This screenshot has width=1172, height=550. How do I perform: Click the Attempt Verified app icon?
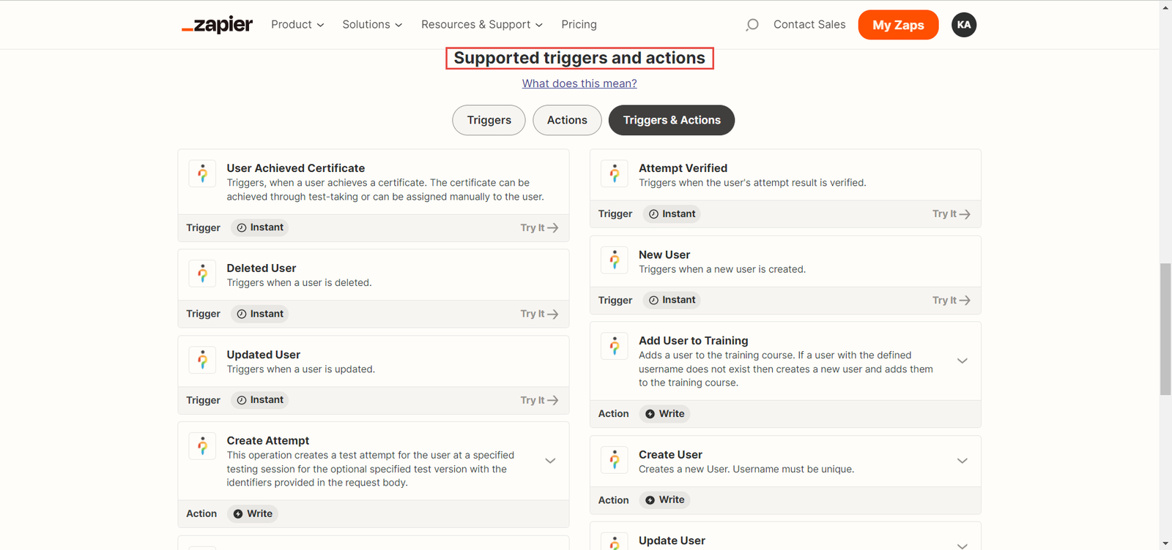(x=615, y=174)
